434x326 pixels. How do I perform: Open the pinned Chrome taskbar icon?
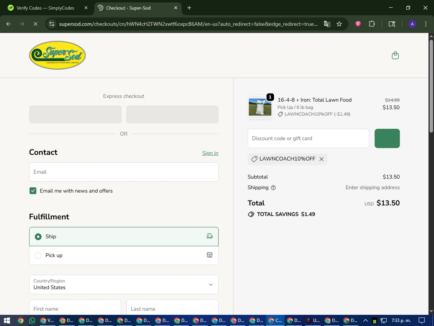[20, 320]
